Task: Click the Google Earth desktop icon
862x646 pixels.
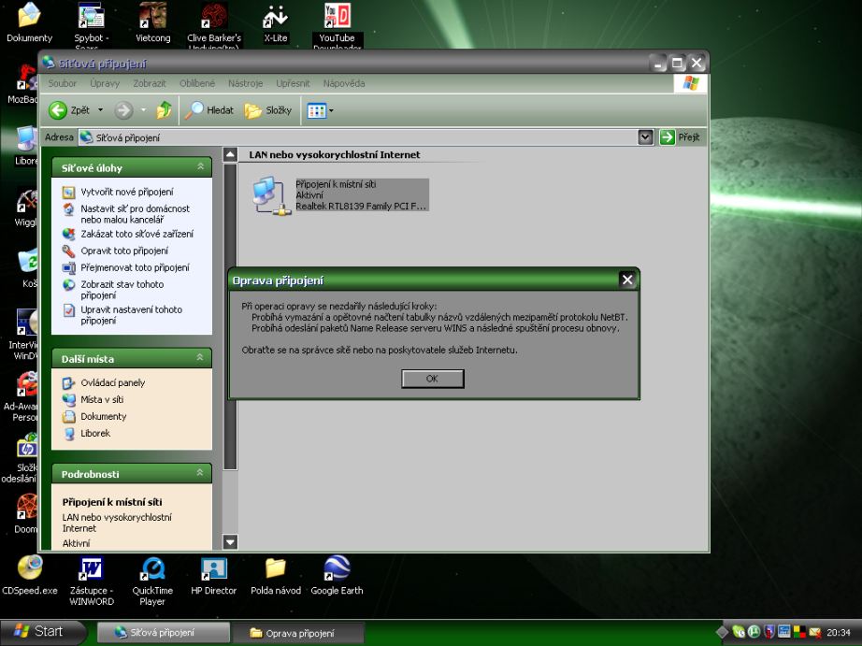Action: (x=337, y=569)
